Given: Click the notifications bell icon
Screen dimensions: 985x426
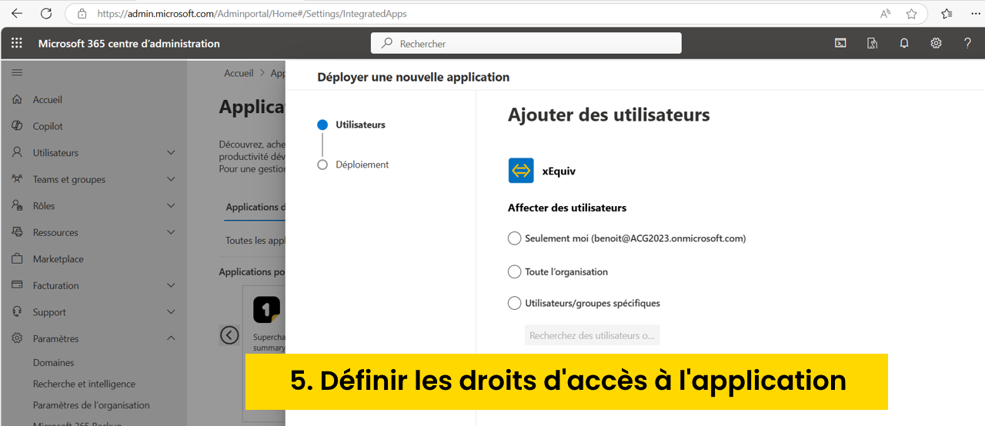Looking at the screenshot, I should [904, 43].
